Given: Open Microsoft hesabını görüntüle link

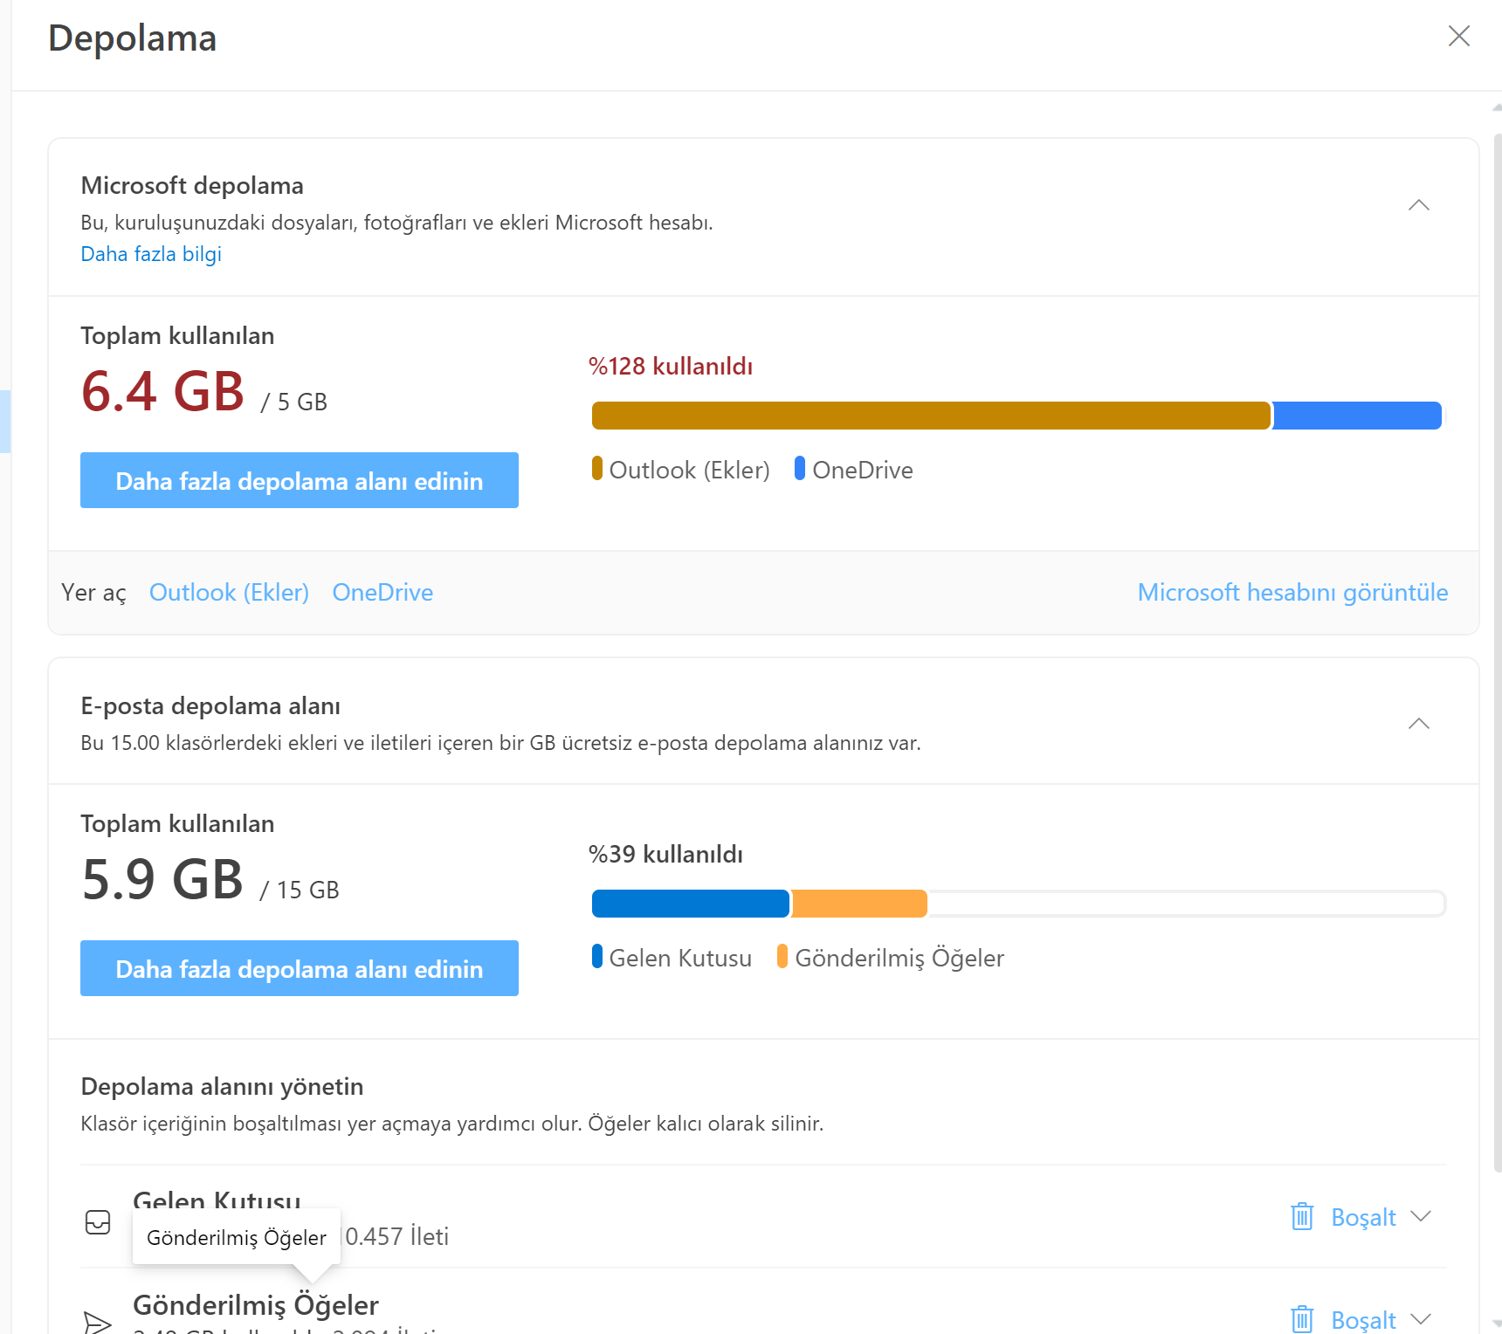Looking at the screenshot, I should tap(1292, 593).
